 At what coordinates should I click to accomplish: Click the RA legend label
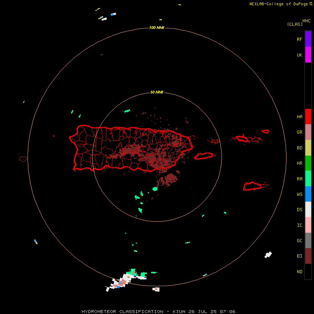(299, 179)
